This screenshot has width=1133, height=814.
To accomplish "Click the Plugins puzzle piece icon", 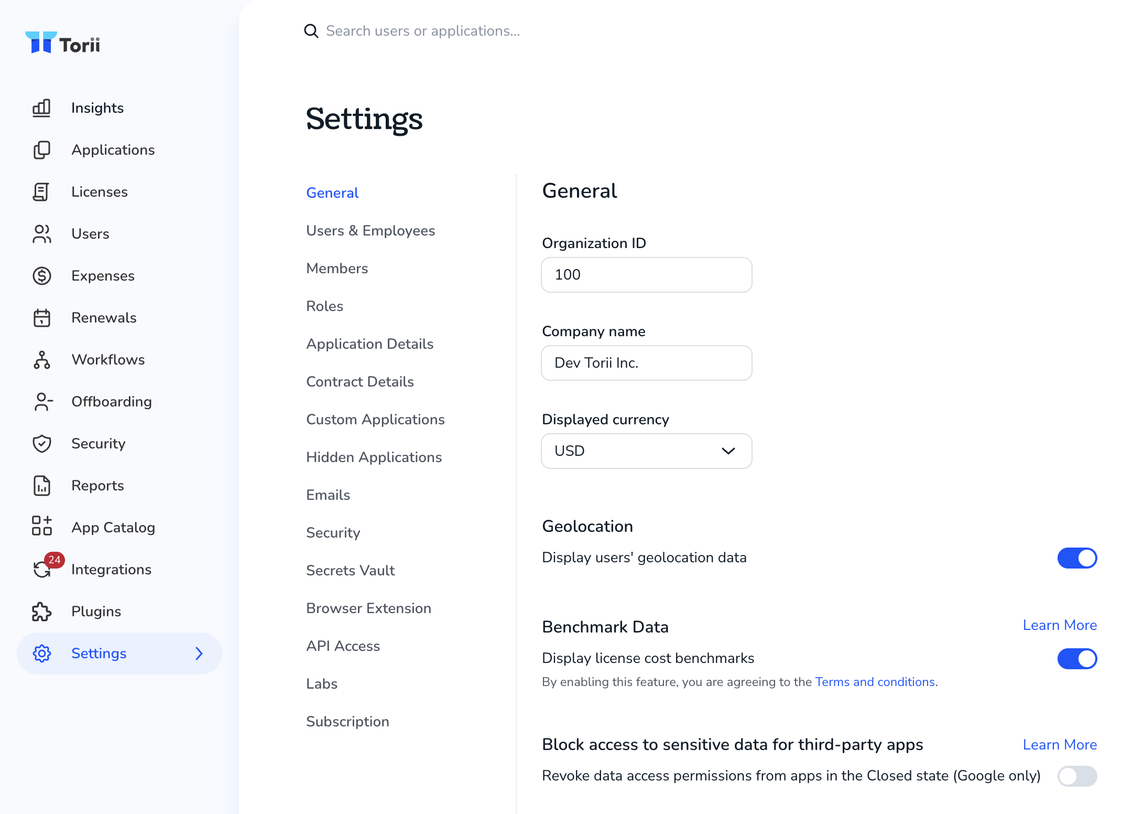I will [41, 612].
